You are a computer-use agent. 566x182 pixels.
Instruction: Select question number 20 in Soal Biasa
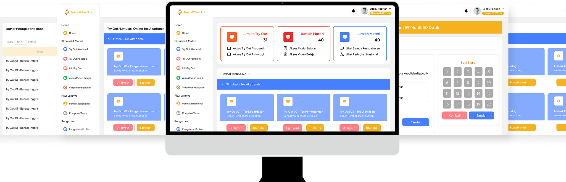click(x=489, y=104)
